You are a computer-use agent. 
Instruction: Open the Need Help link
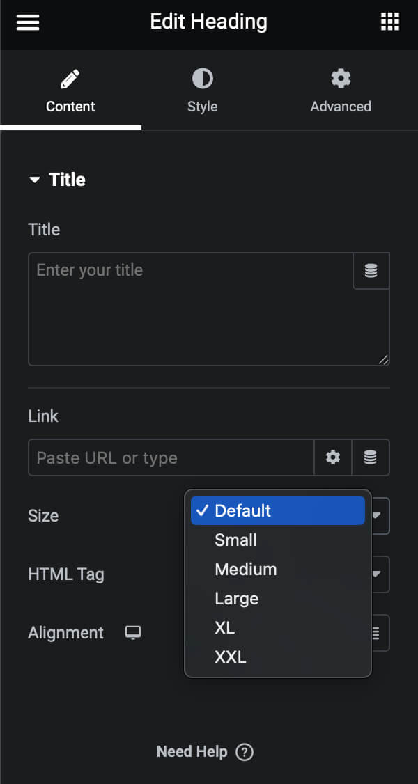[x=193, y=752]
